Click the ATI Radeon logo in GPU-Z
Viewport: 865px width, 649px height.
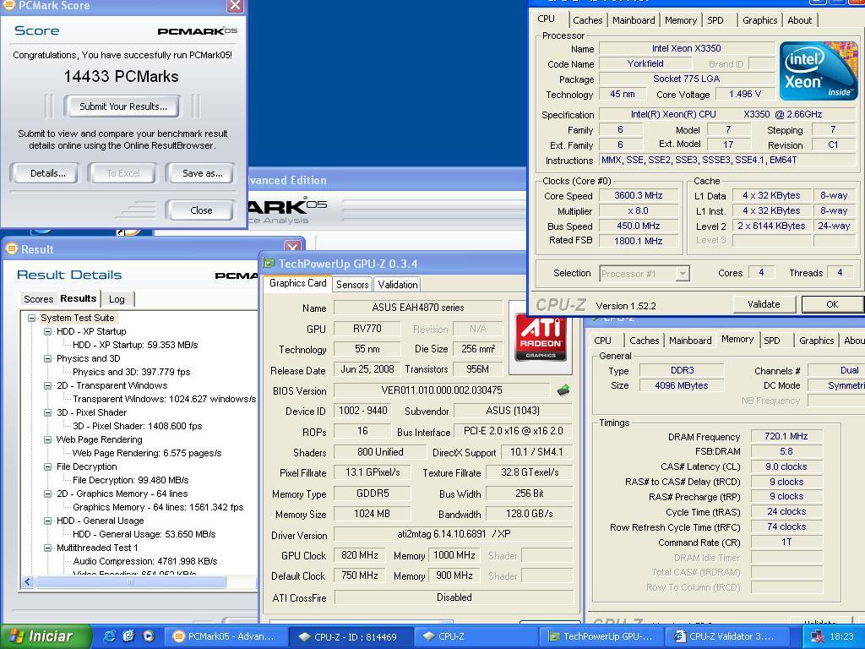pyautogui.click(x=541, y=336)
